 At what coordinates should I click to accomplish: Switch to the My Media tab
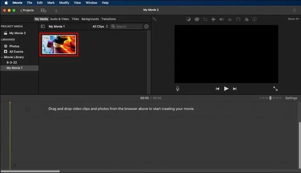coord(41,19)
